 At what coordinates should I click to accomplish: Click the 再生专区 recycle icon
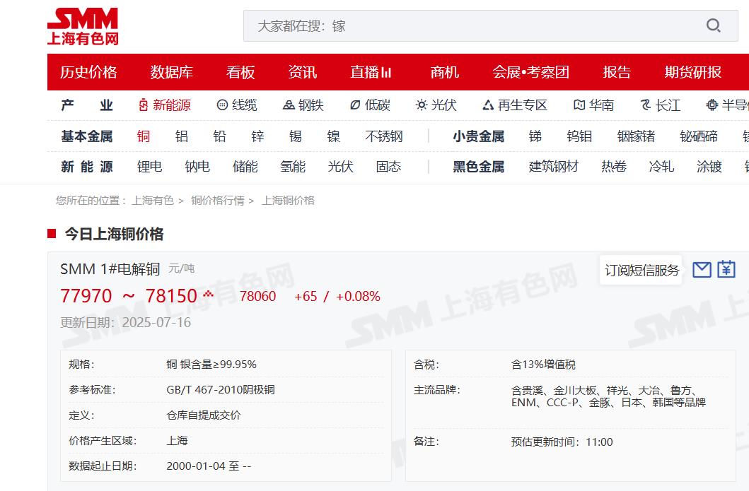488,105
